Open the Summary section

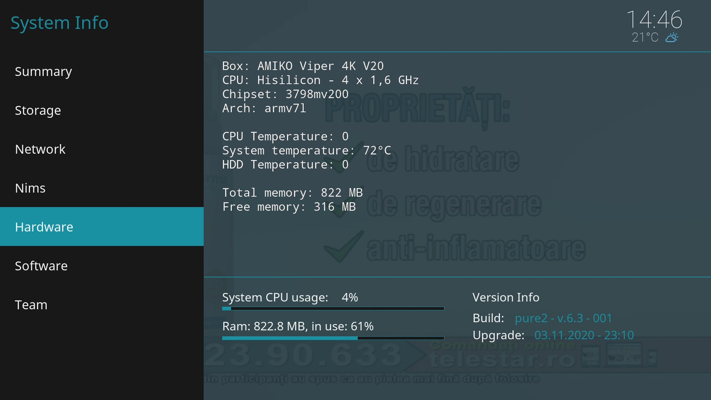[43, 71]
